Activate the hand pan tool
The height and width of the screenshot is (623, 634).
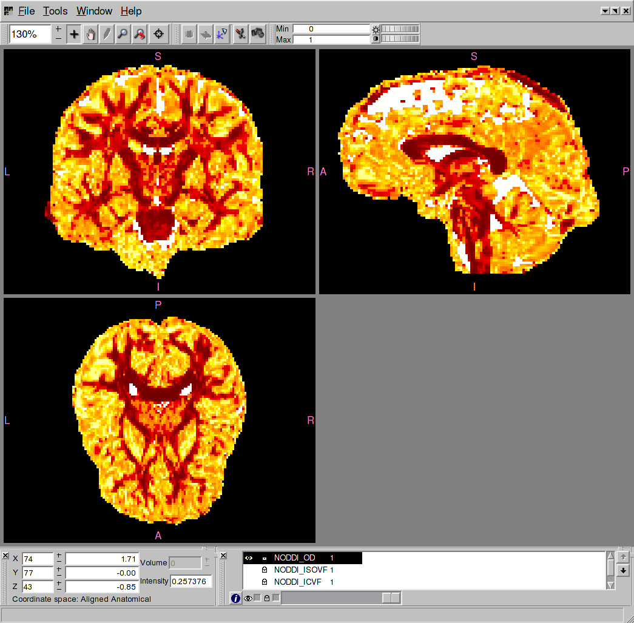coord(90,35)
